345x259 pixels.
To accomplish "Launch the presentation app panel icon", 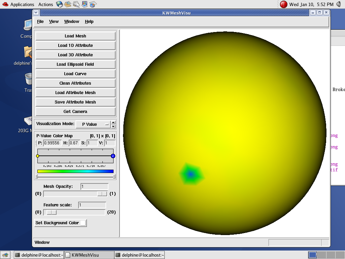I will point(85,4).
